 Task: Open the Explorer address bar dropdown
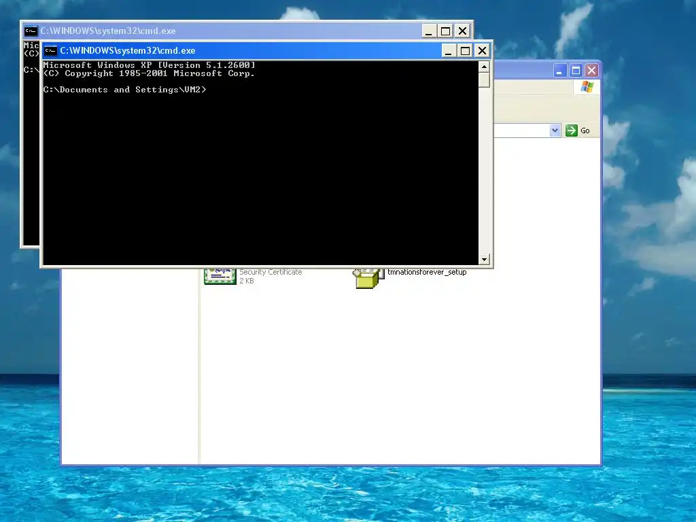click(x=555, y=130)
